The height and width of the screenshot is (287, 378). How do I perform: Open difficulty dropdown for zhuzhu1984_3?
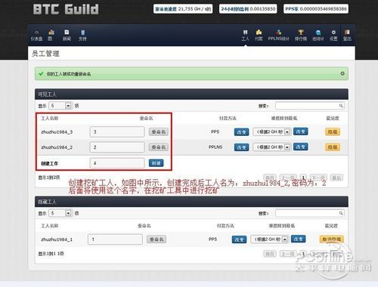click(272, 131)
